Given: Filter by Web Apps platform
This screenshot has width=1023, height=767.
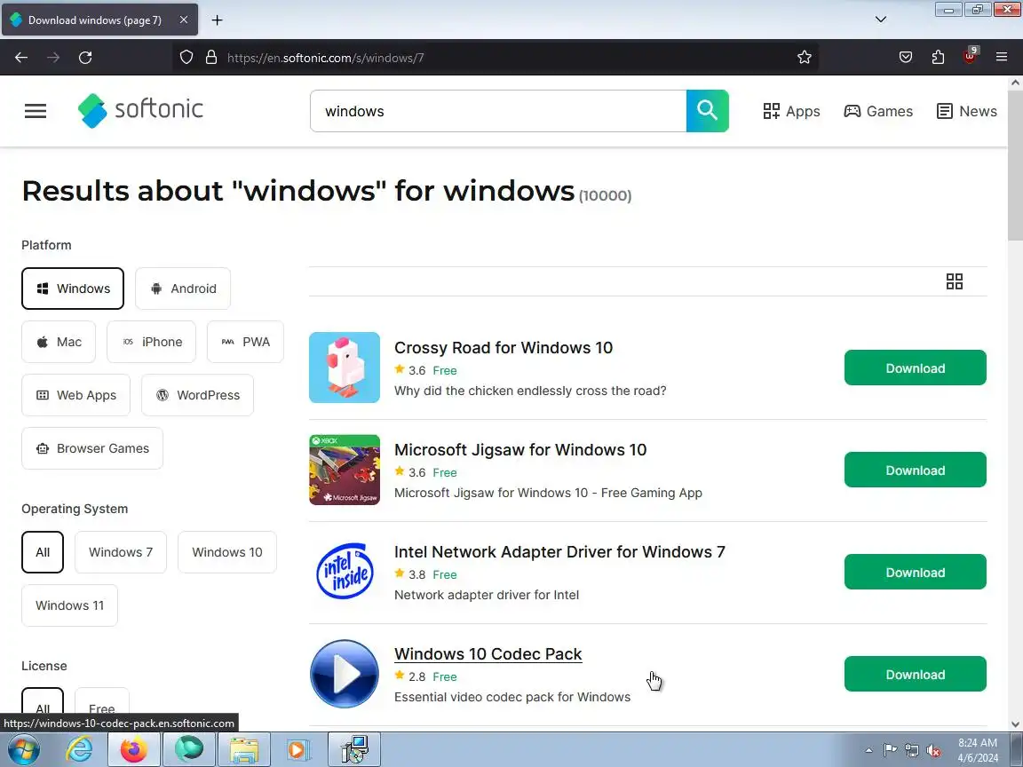Looking at the screenshot, I should tap(75, 395).
